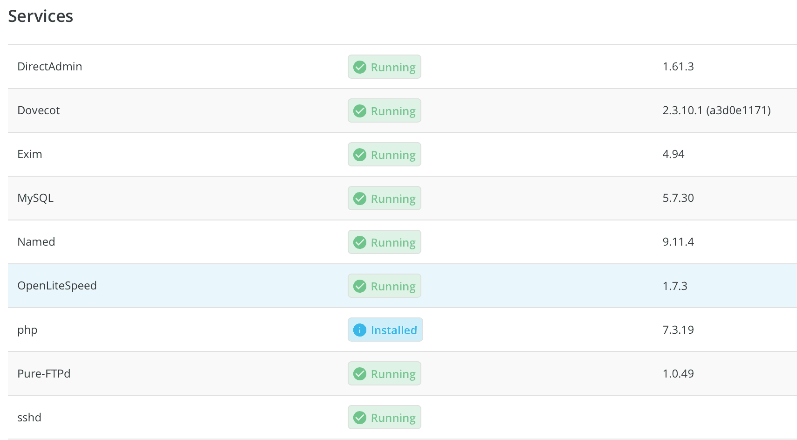Select the Services heading at the top

(40, 16)
